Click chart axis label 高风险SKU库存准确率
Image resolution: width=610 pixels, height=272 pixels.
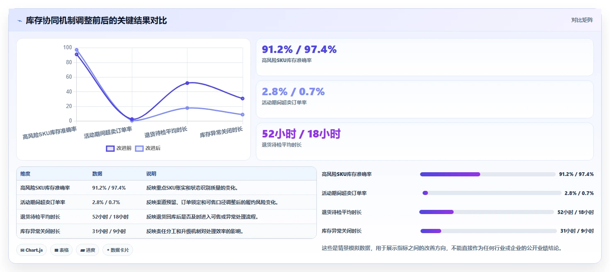[x=50, y=133]
